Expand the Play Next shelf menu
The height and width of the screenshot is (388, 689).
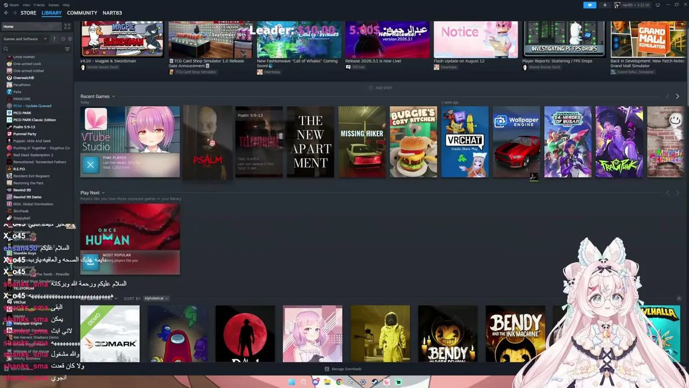pos(103,193)
